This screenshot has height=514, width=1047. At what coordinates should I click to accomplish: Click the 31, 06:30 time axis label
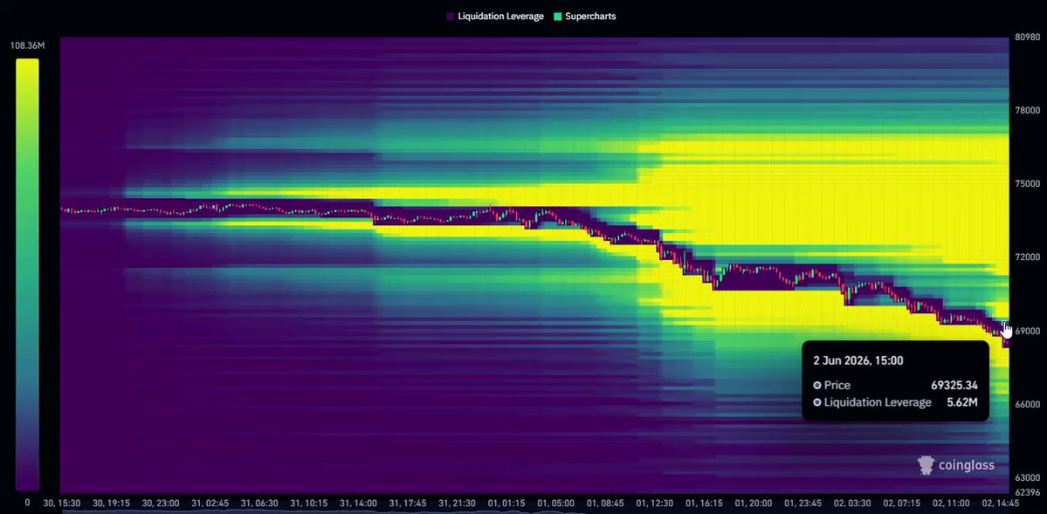[x=259, y=504]
